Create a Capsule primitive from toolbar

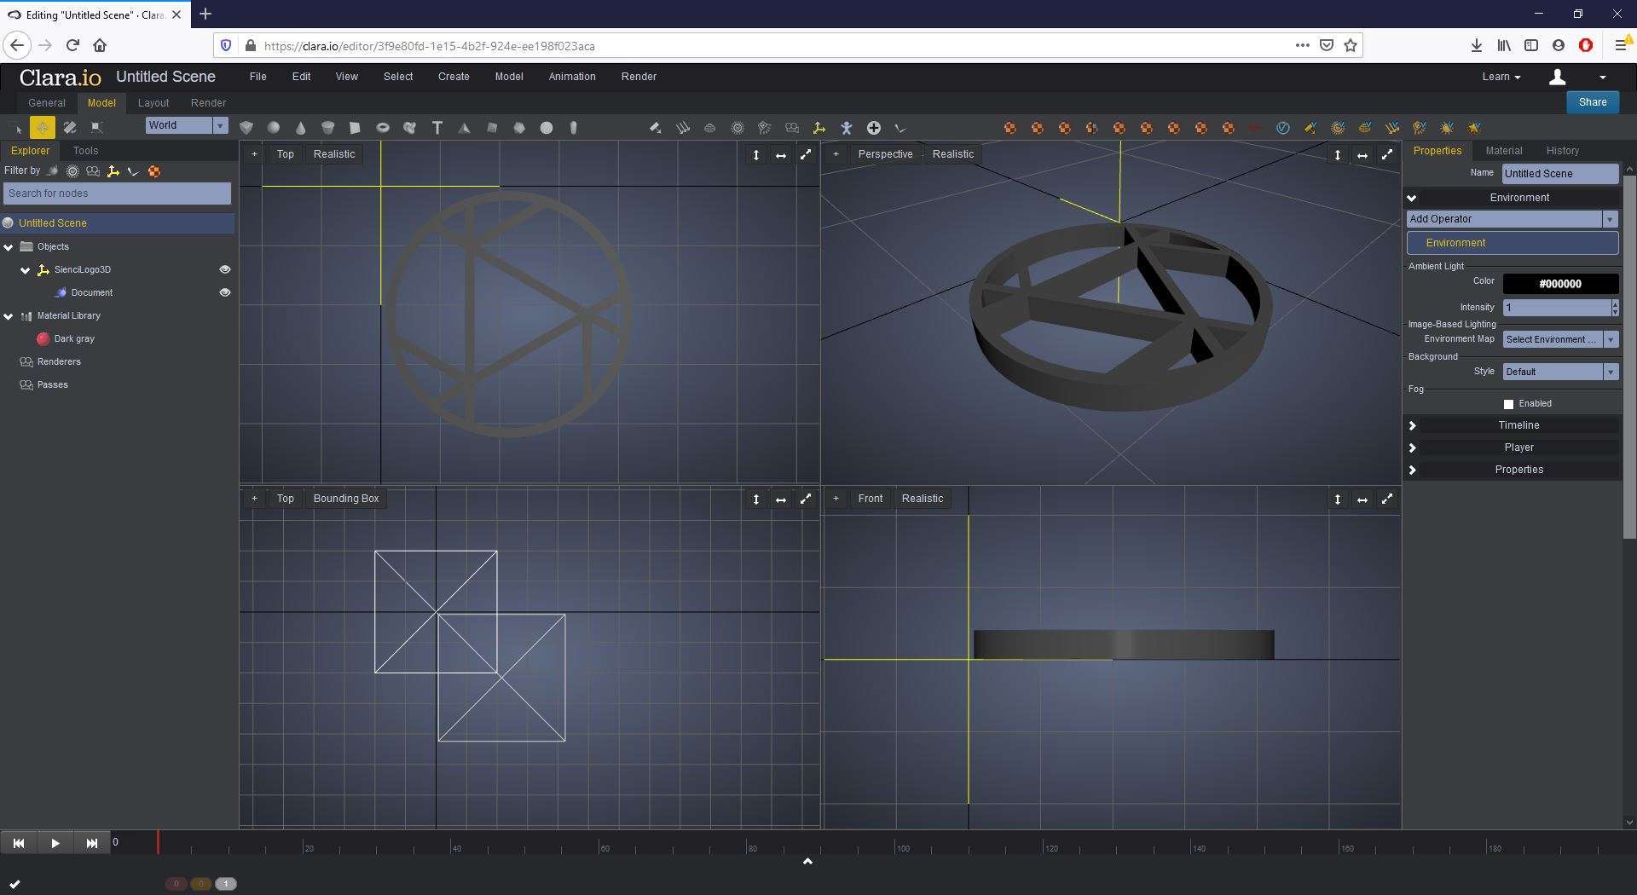[574, 128]
